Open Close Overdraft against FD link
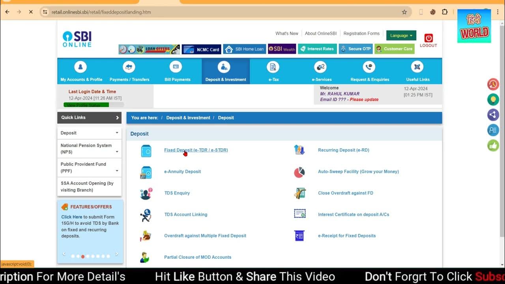Screen dimensions: 505x284 (x=346, y=193)
